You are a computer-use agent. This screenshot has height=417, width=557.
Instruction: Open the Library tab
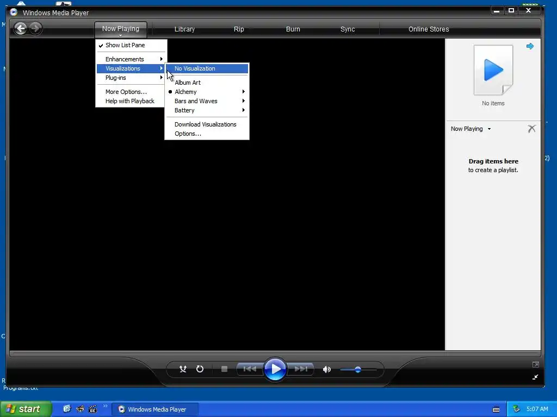184,29
